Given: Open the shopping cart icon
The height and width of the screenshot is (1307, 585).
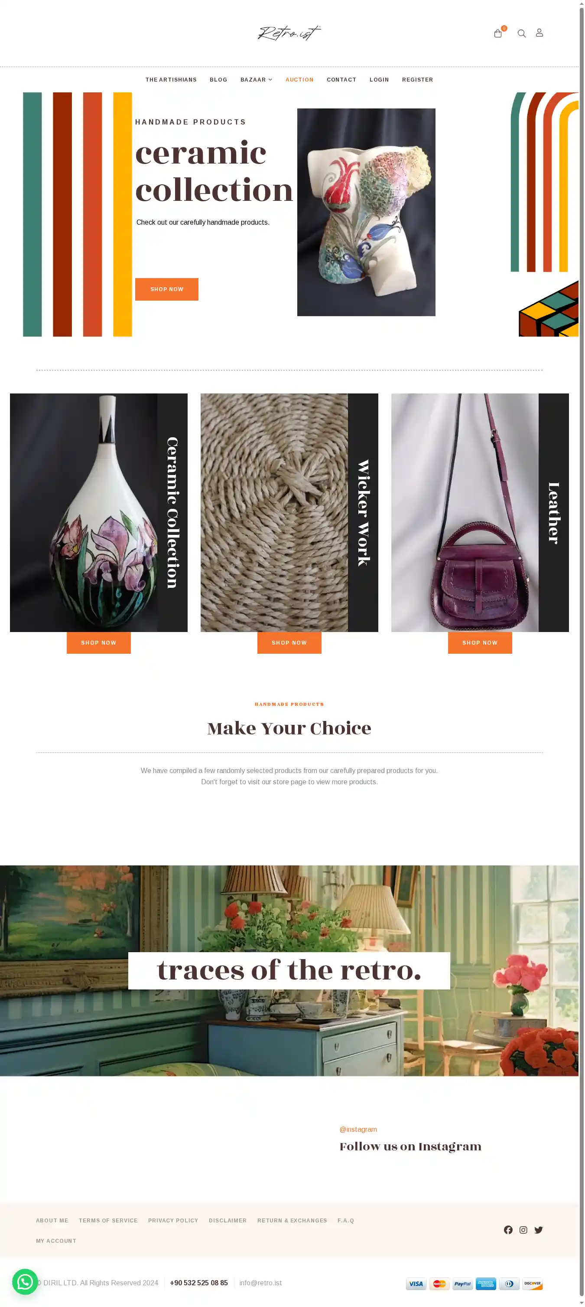Looking at the screenshot, I should 498,33.
